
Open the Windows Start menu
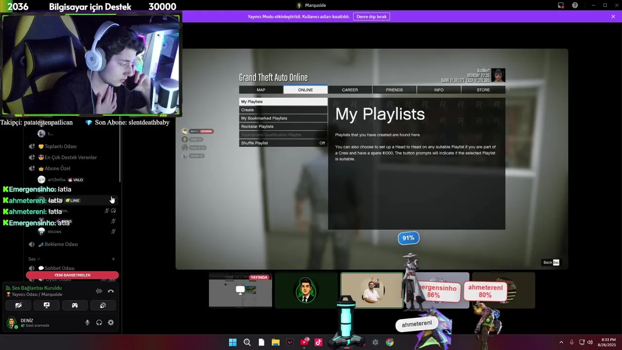click(x=233, y=342)
